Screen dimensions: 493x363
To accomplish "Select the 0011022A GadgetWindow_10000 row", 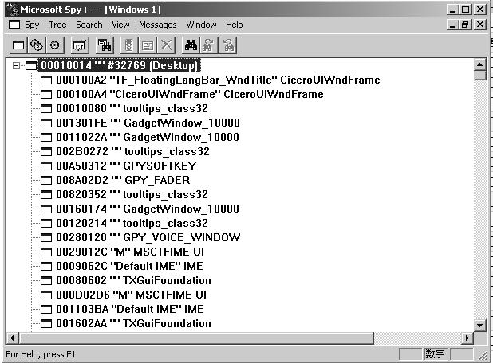I will point(148,138).
